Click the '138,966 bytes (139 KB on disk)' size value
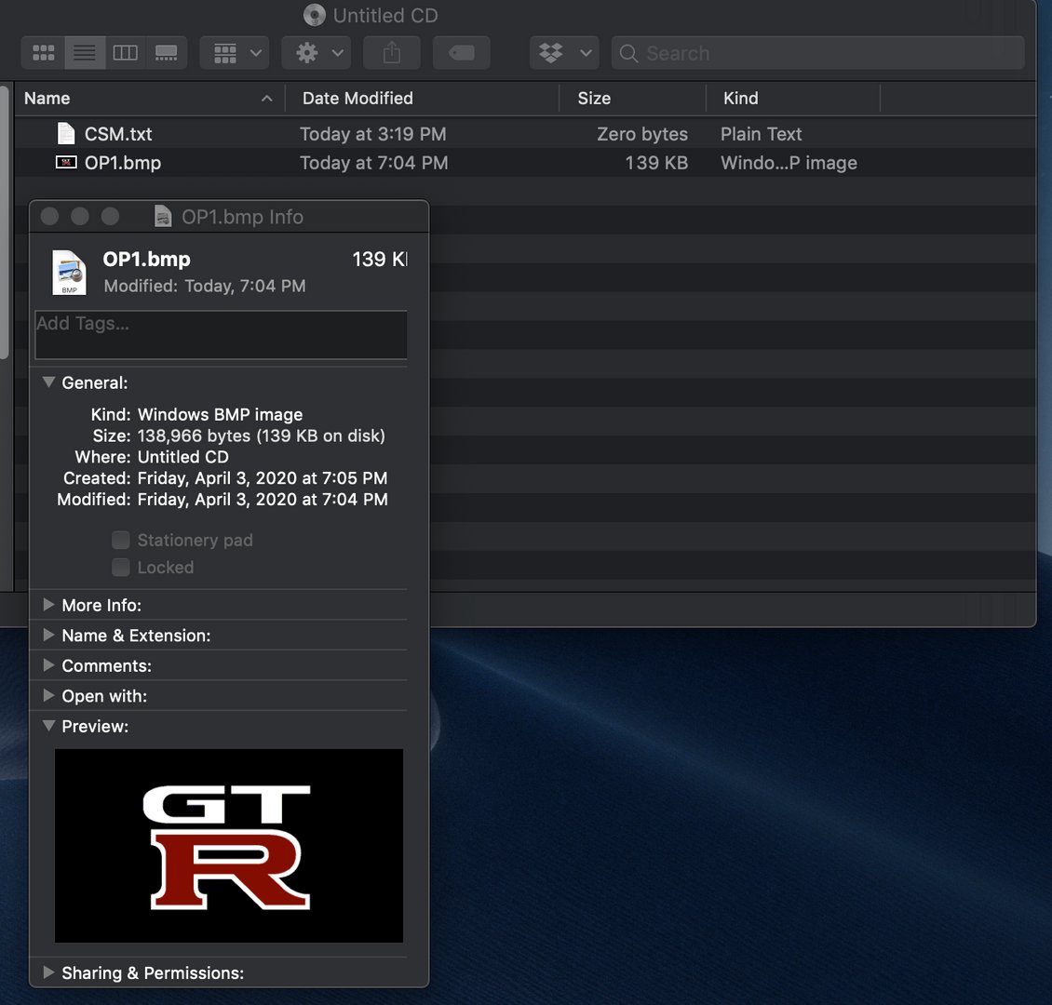Viewport: 1052px width, 1005px height. point(261,435)
